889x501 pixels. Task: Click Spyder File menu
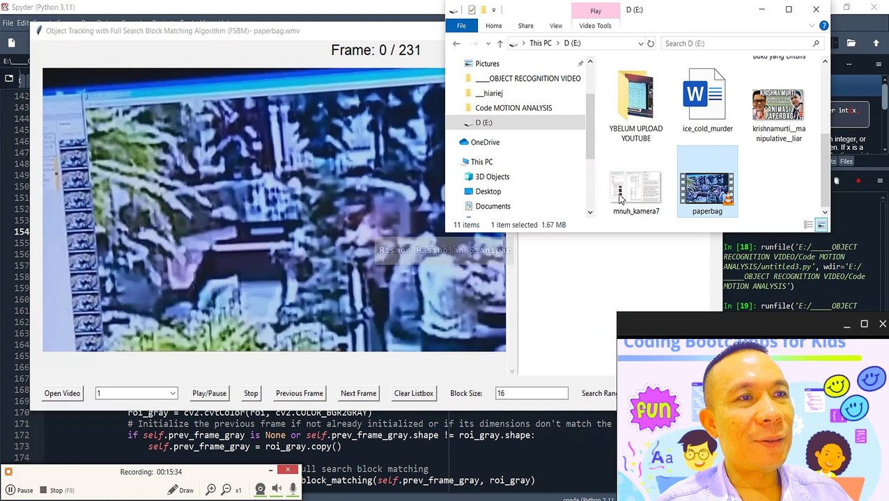[x=8, y=23]
